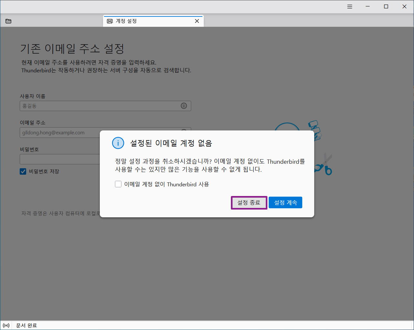Open the hamburger application menu
Viewport: 414px width, 330px height.
point(350,6)
